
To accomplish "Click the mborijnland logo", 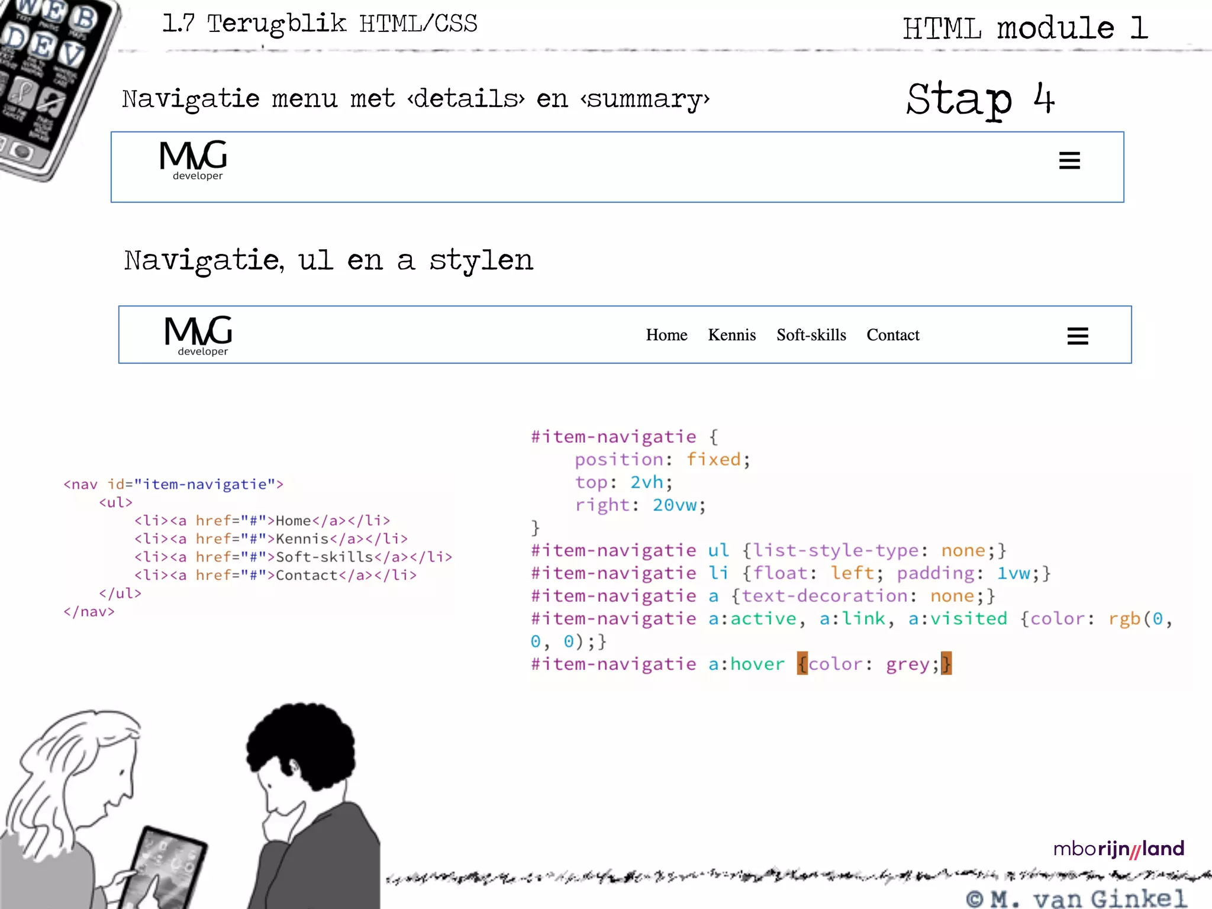I will [x=1118, y=849].
